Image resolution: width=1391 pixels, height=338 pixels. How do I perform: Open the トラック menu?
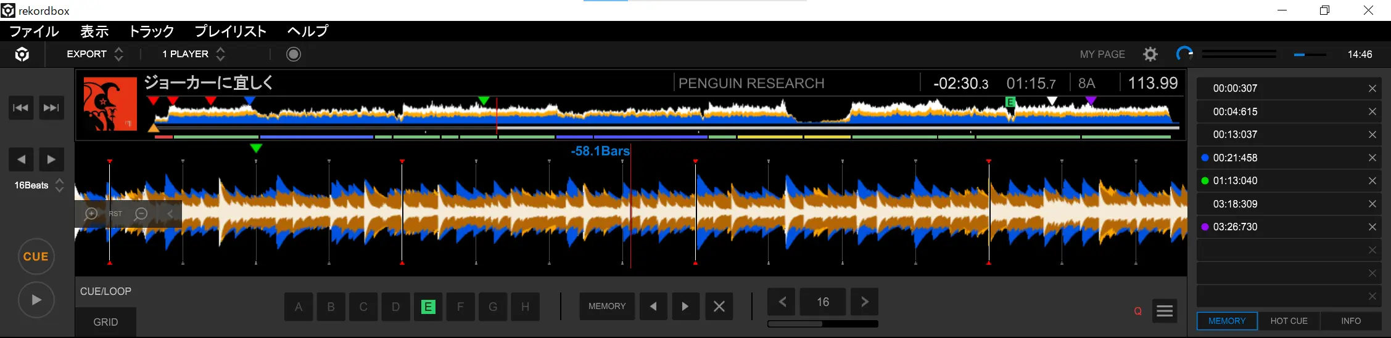(x=152, y=31)
